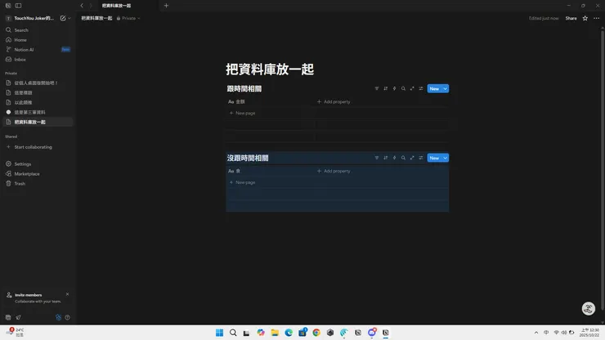This screenshot has width=605, height=340.
Task: Click the 沒跟時間相關 database title
Action: tap(248, 158)
